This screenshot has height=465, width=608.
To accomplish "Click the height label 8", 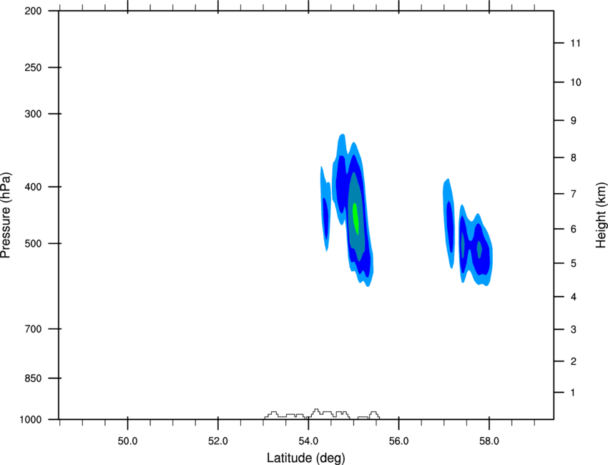I will click(x=574, y=158).
